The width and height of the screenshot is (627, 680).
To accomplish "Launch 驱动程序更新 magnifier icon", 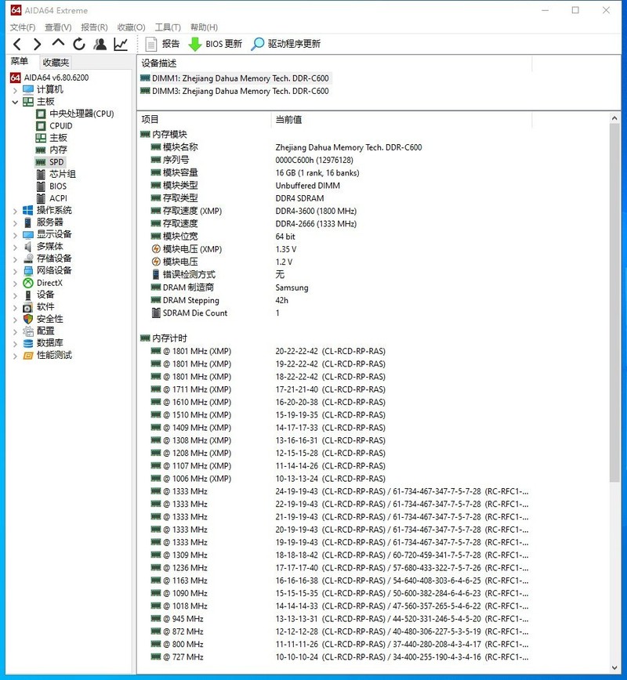I will pos(257,44).
